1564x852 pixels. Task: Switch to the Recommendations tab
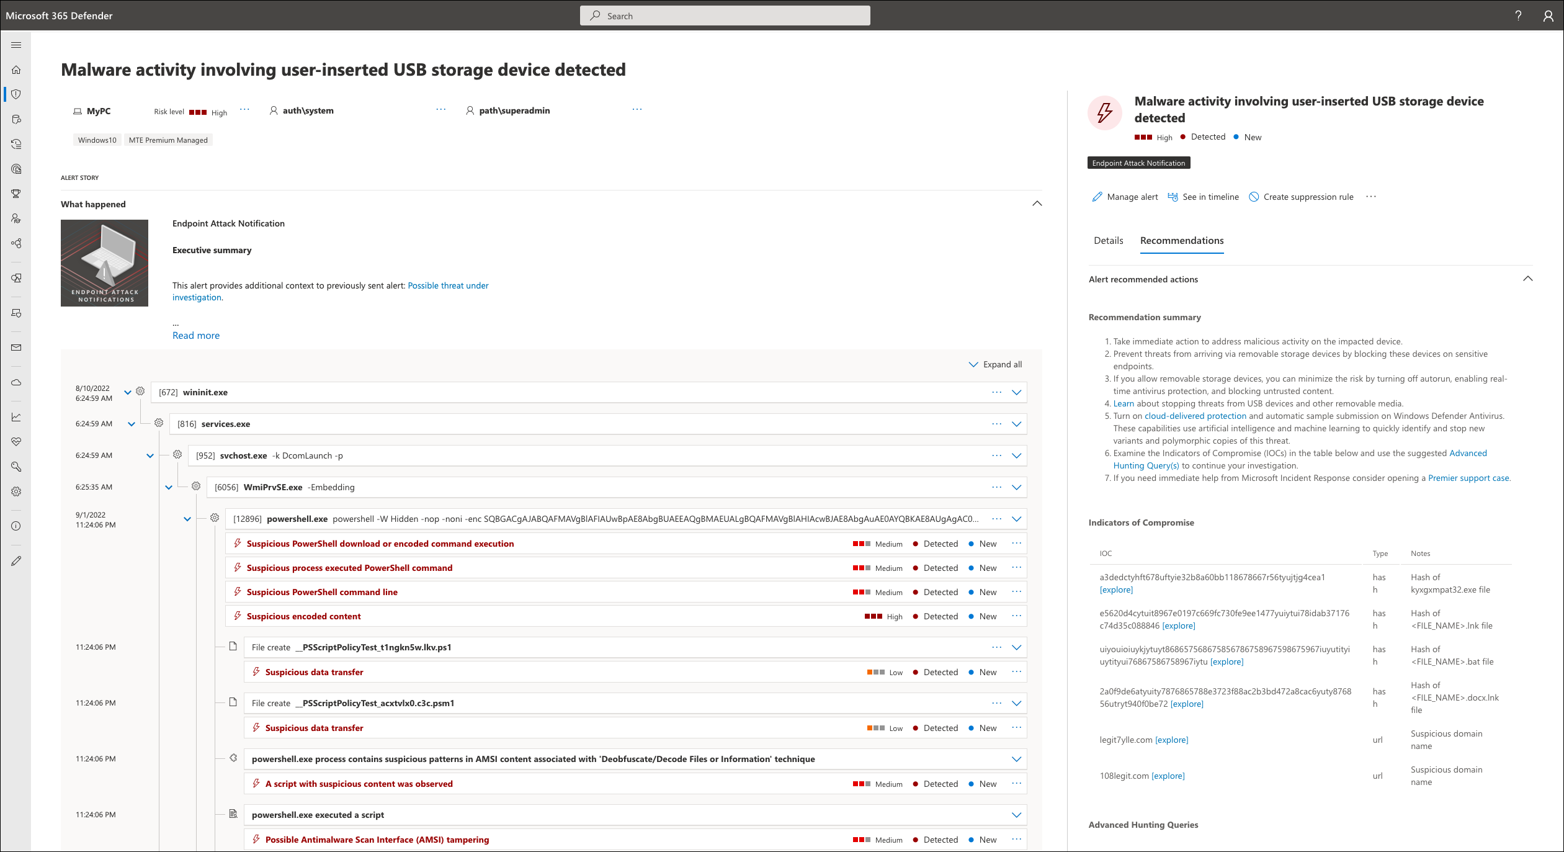(x=1182, y=240)
